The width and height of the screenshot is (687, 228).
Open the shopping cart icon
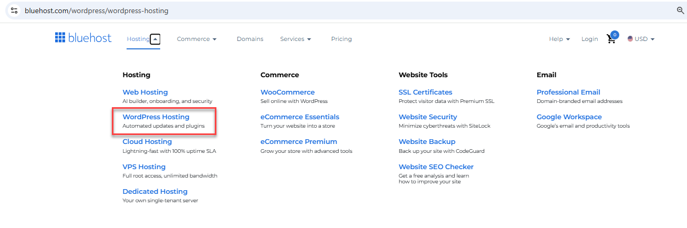612,38
